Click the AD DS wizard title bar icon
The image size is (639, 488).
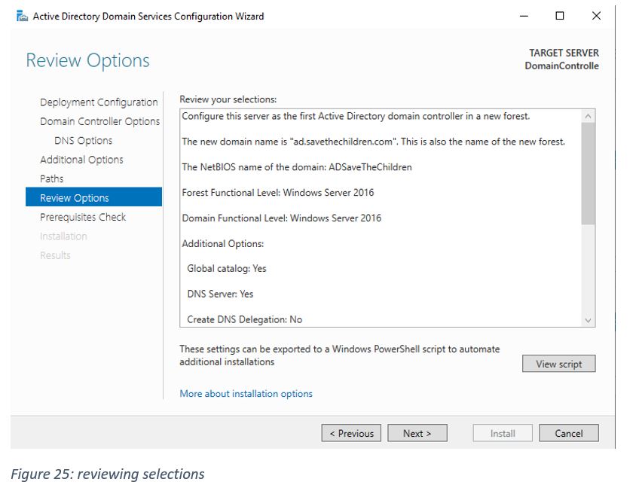click(x=22, y=16)
